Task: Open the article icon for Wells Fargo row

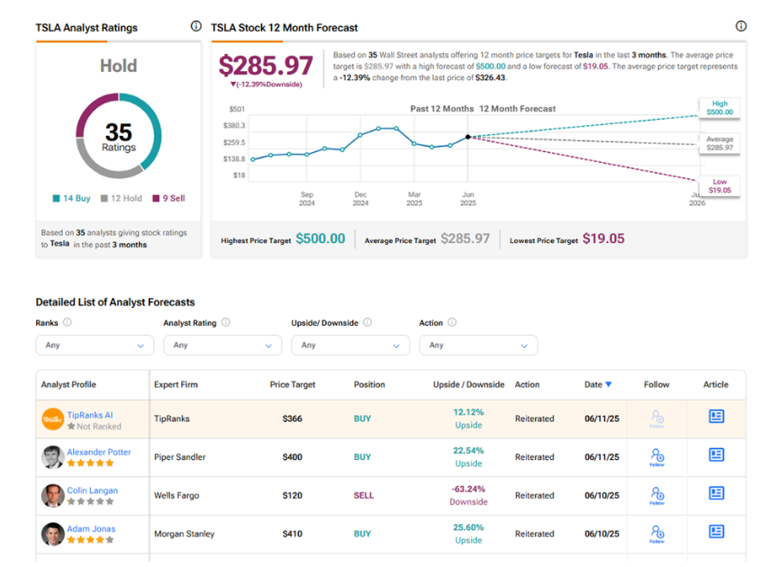Action: pos(717,493)
